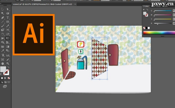175x108 pixels.
Task: Click the Magic Wand tool
Action: coord(2,13)
